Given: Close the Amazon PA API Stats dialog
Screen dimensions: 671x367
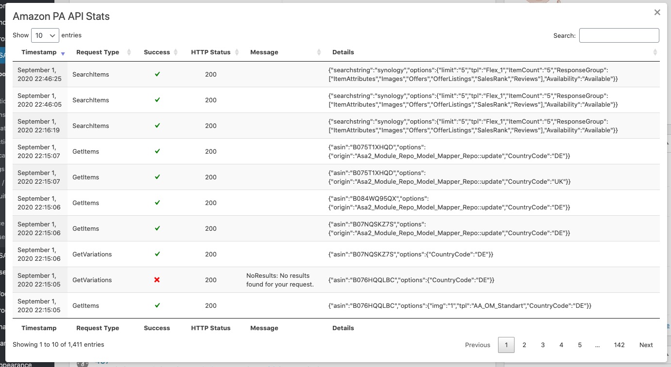Looking at the screenshot, I should click(657, 12).
